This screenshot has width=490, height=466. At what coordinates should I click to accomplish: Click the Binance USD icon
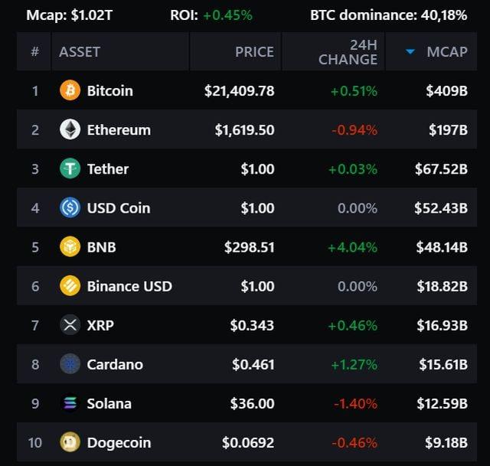point(70,285)
